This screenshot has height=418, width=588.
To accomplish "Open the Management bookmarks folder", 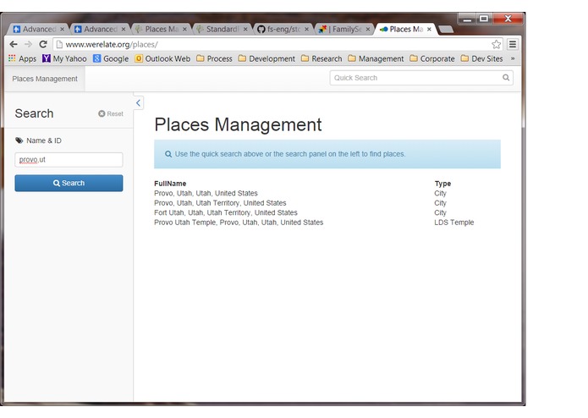I will pos(376,58).
